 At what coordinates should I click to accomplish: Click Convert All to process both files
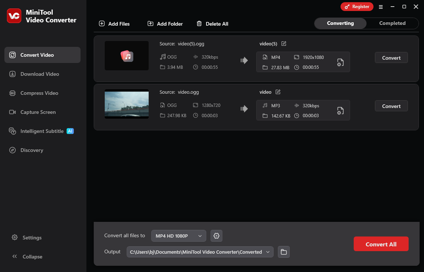pyautogui.click(x=381, y=244)
